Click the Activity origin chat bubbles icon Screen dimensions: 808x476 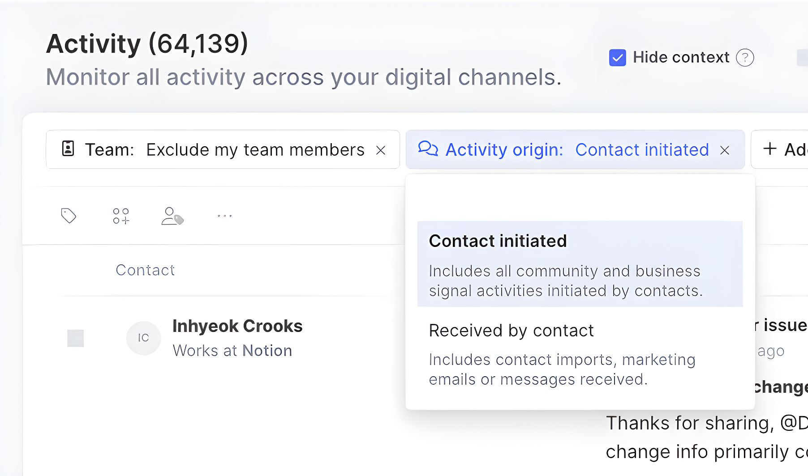[x=428, y=149]
